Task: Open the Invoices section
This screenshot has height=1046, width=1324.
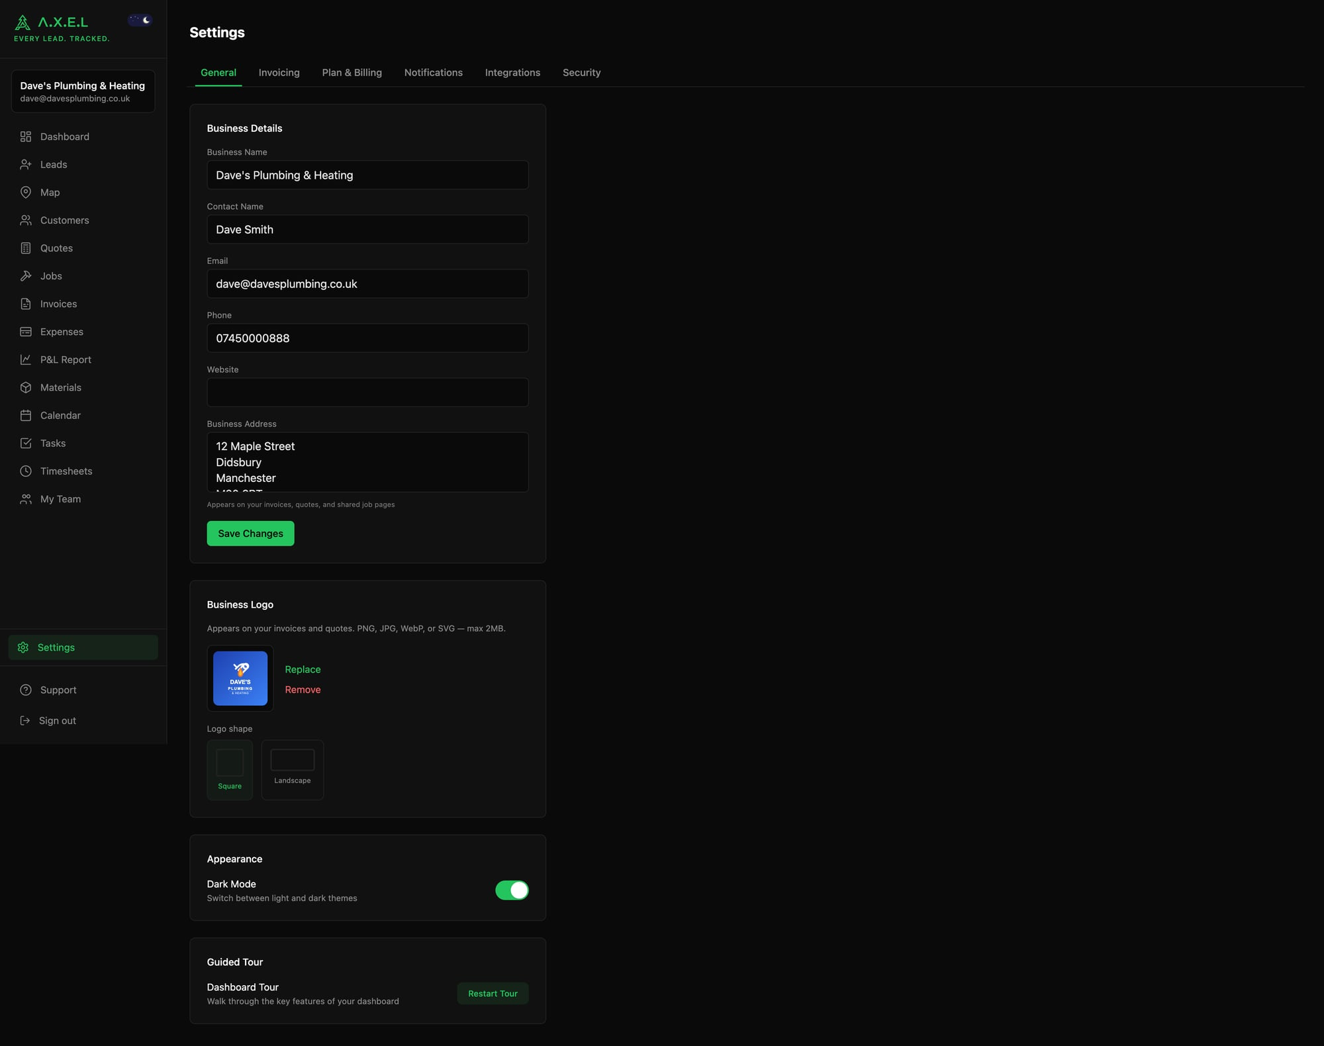Action: (x=58, y=303)
